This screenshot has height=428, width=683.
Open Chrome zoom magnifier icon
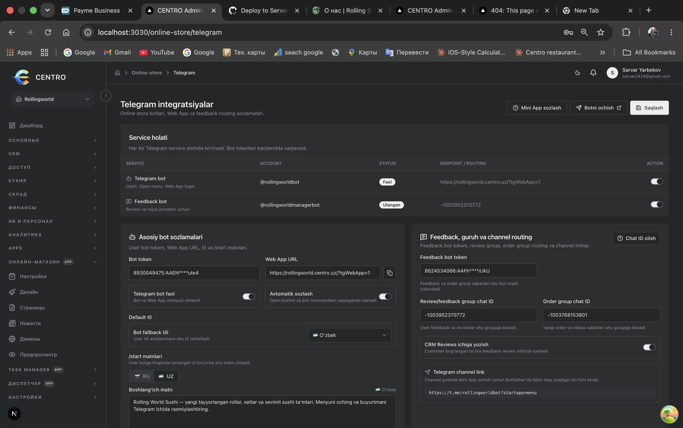[584, 32]
